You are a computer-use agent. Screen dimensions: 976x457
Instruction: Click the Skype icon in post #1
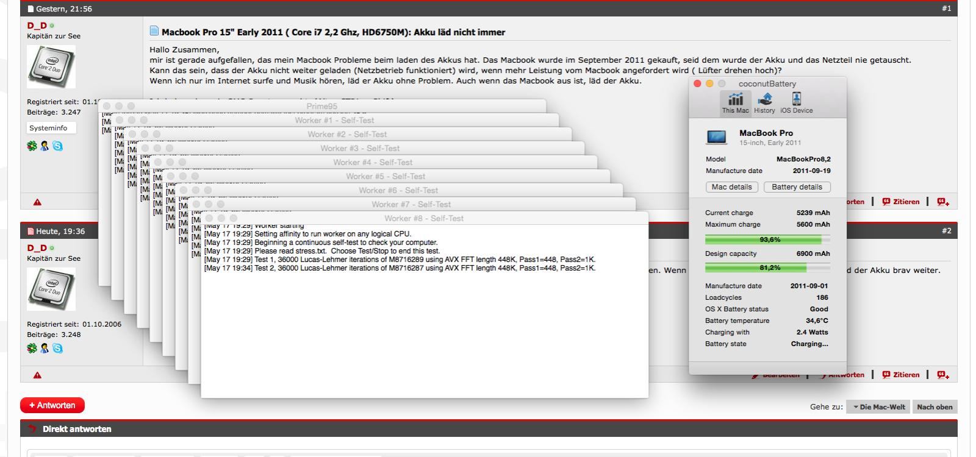click(x=57, y=146)
